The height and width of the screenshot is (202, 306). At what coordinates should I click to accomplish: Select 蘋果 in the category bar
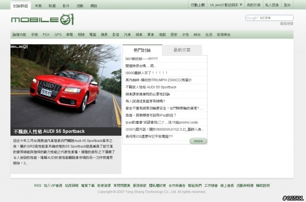(104, 35)
